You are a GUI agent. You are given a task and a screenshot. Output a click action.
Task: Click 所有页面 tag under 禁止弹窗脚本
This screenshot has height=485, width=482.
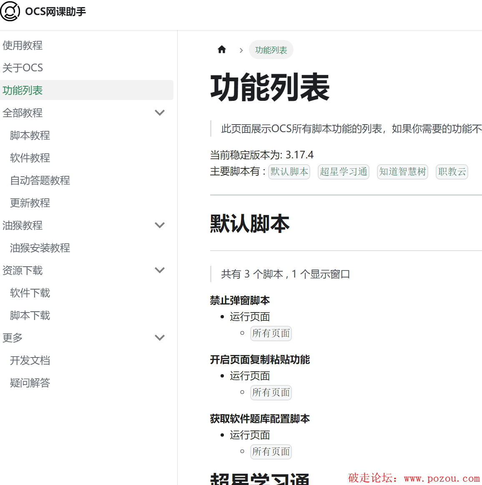271,333
